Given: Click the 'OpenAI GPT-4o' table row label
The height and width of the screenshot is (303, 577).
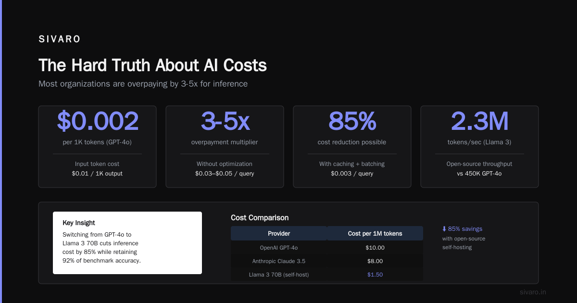Looking at the screenshot, I should coord(279,248).
